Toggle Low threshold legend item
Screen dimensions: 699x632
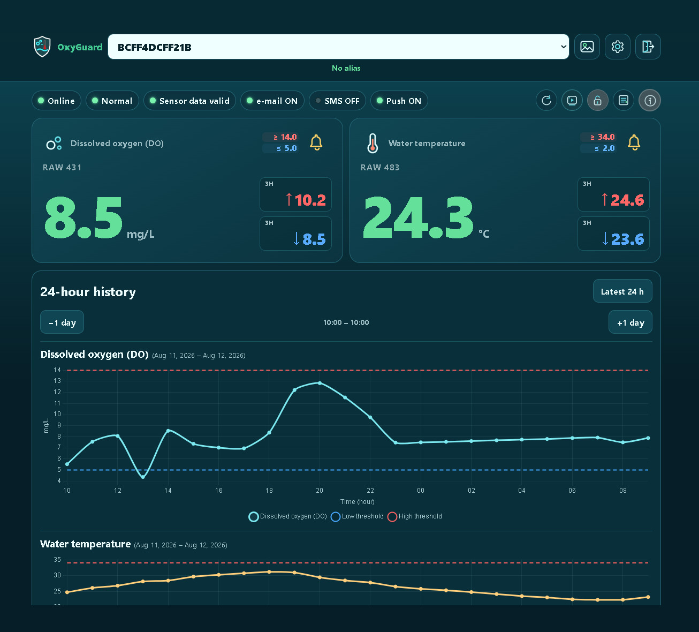pos(358,516)
